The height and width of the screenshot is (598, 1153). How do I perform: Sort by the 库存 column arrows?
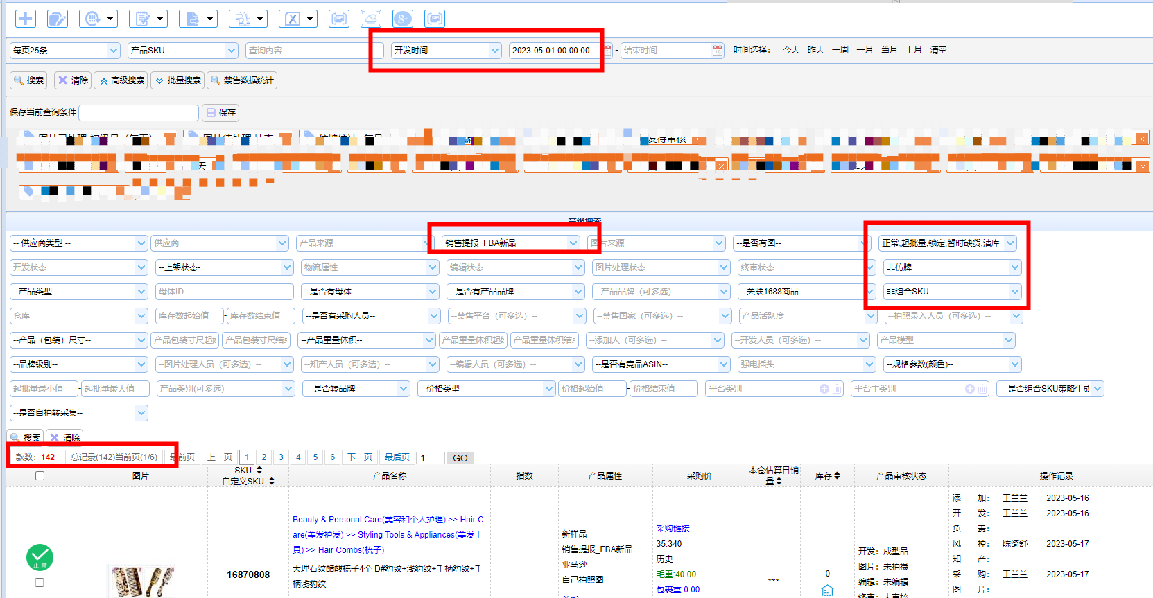[x=837, y=475]
